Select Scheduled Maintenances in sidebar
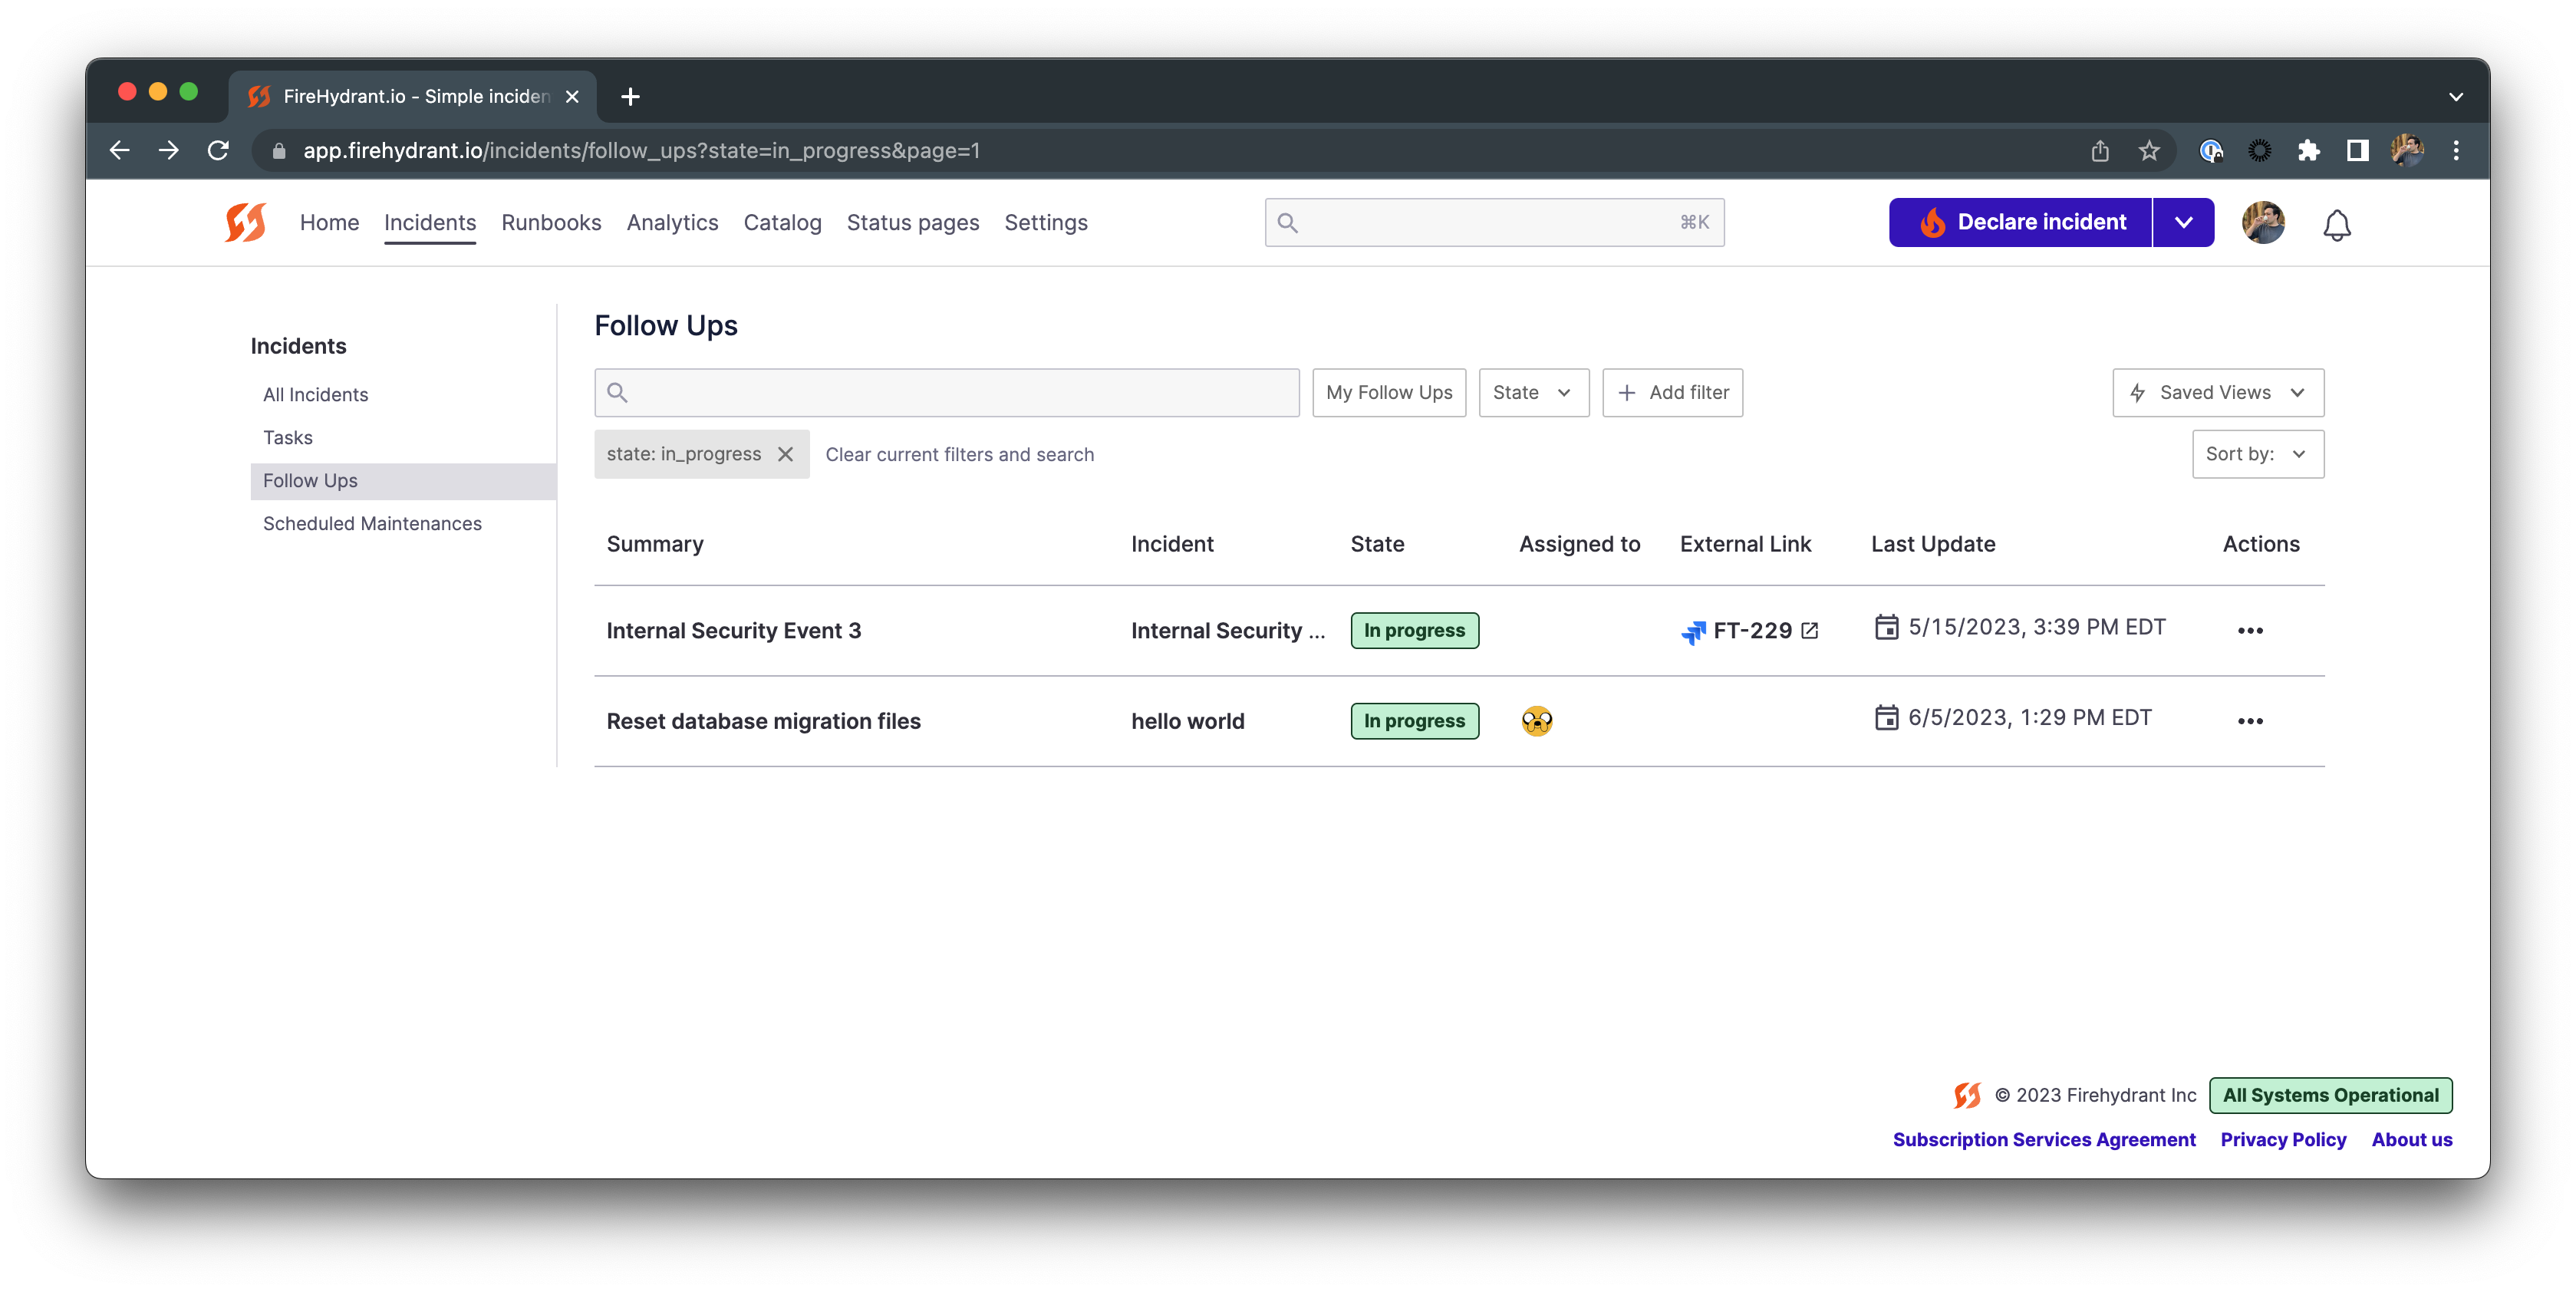Screen dimensions: 2576x1292 coord(372,524)
